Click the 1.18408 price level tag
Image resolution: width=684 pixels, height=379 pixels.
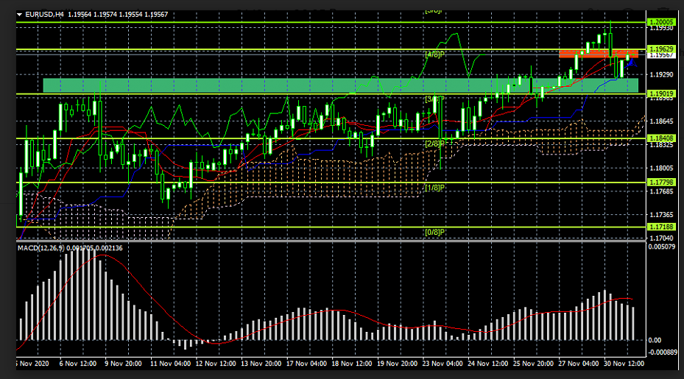click(x=662, y=138)
